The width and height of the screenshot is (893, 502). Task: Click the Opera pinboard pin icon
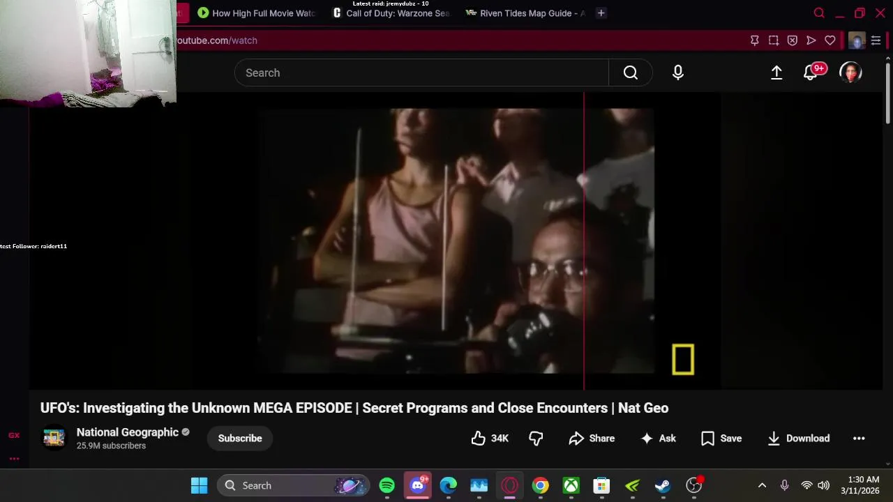754,40
